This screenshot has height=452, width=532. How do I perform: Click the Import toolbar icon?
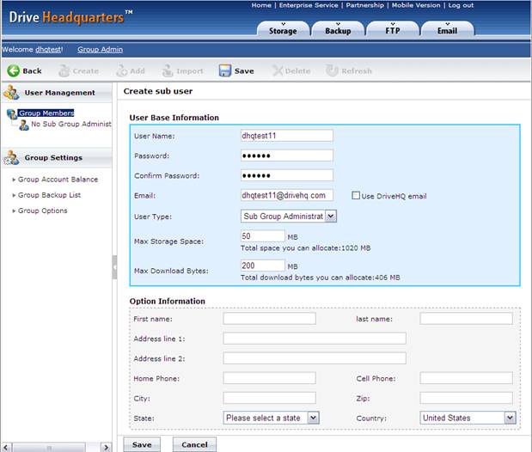pyautogui.click(x=168, y=70)
